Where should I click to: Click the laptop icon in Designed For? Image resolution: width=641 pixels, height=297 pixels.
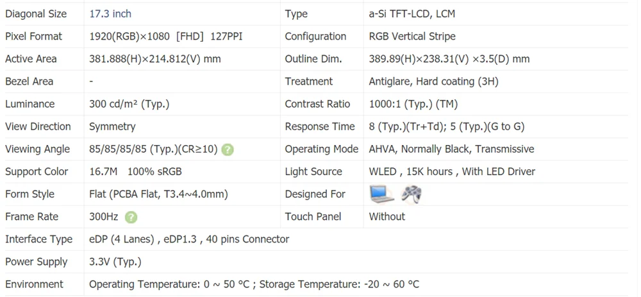pyautogui.click(x=382, y=194)
